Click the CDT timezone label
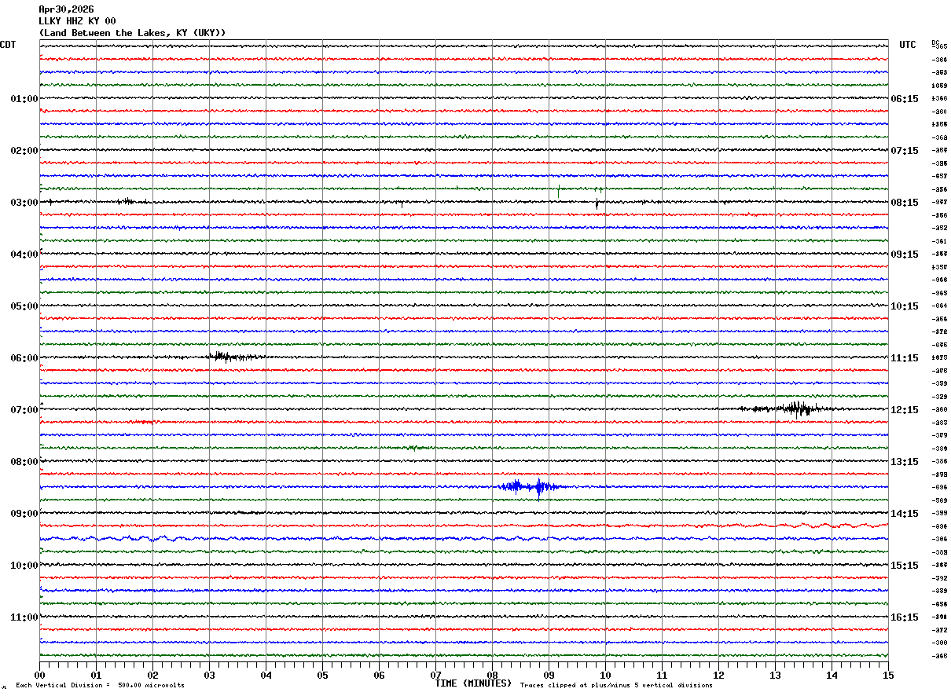This screenshot has height=696, width=951. coord(8,45)
